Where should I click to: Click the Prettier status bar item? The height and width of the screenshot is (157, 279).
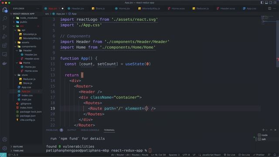click(x=259, y=155)
